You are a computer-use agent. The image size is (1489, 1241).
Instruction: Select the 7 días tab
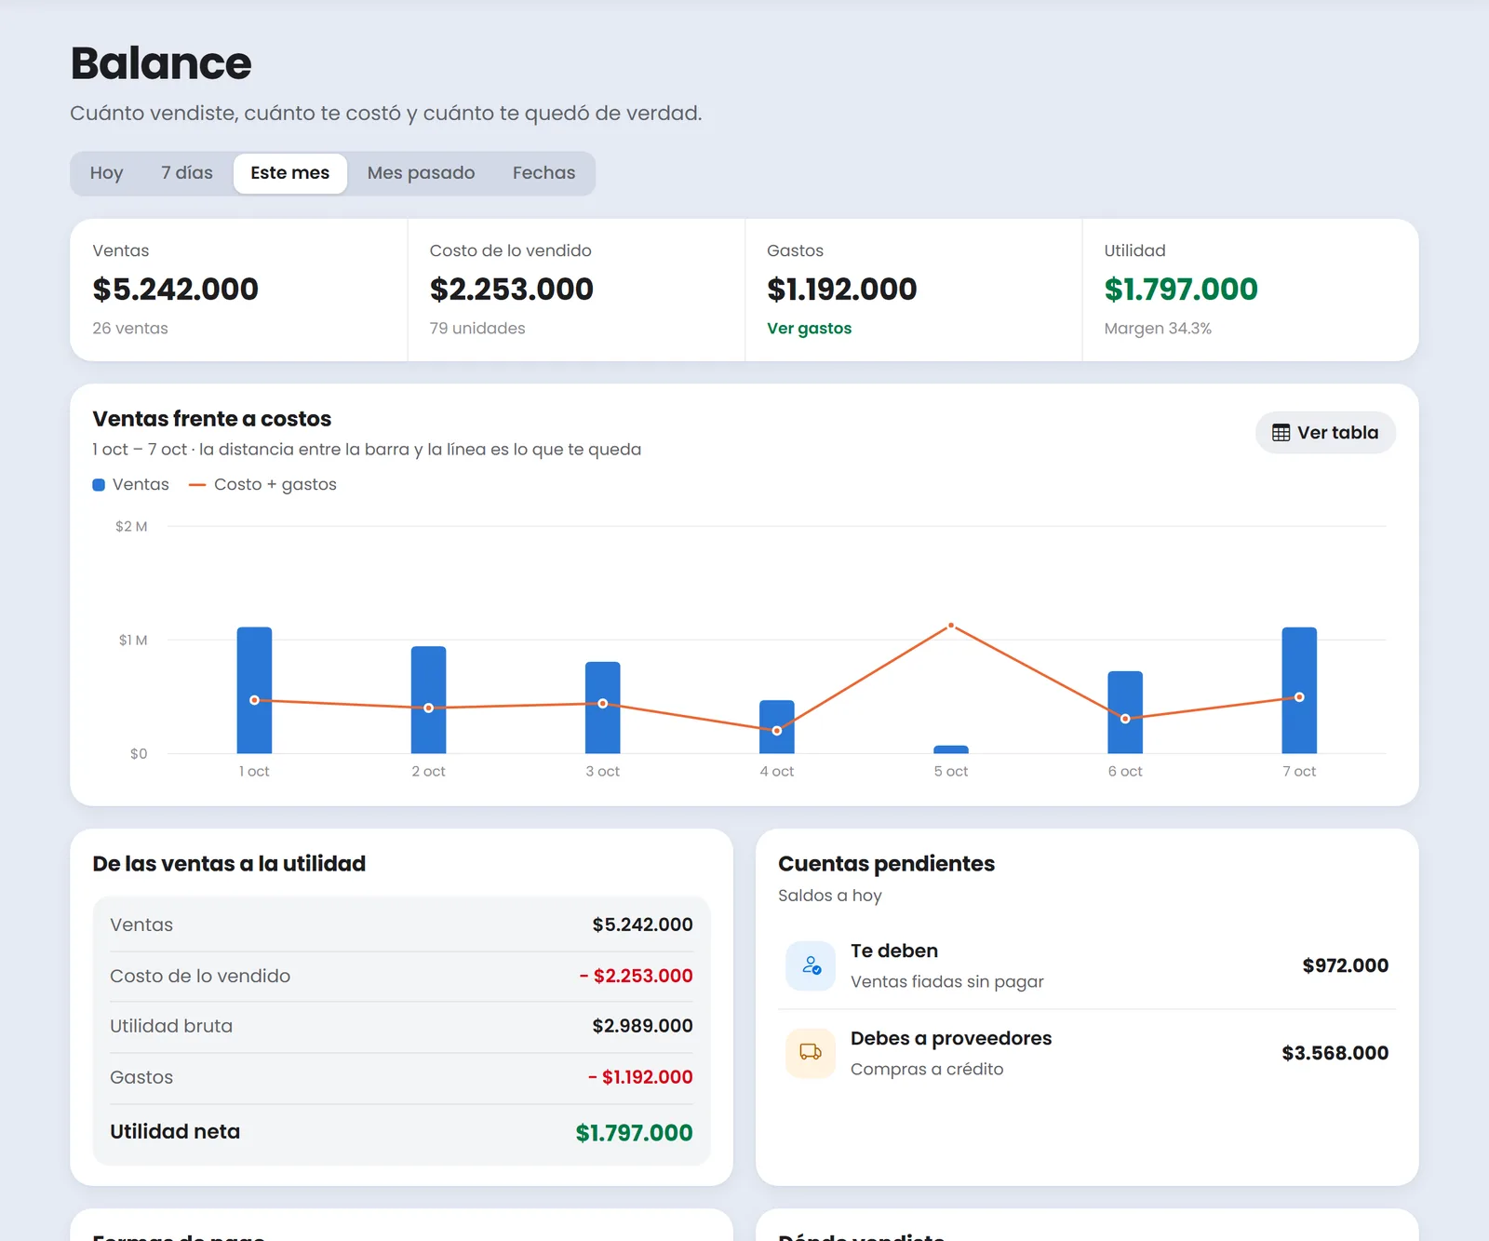[x=187, y=173]
